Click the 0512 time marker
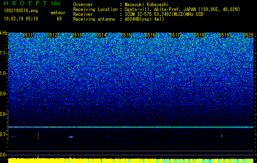Screen dimensions: 257x163 coord(52,35)
